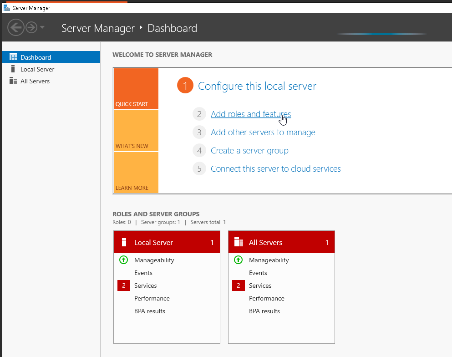Open Local Server in the sidebar

pyautogui.click(x=37, y=69)
